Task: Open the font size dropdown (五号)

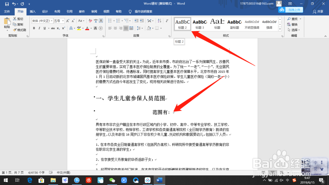Action: (x=63, y=21)
